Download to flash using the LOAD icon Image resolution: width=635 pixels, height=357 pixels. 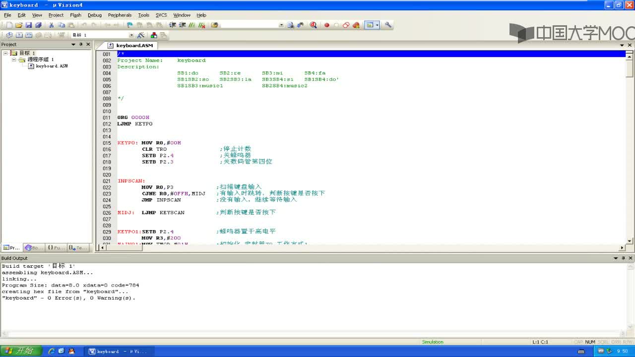click(61, 35)
